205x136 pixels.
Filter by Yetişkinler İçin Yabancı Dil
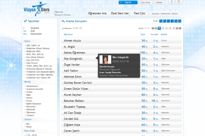(38, 78)
